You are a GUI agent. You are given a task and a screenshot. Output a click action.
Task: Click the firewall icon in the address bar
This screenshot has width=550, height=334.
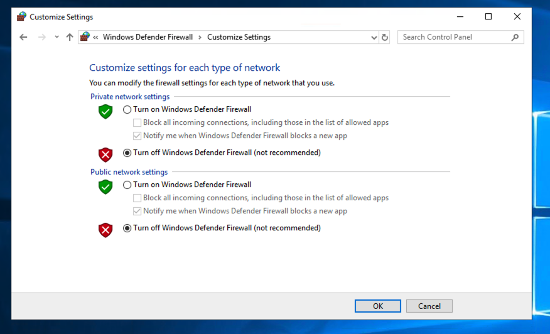pyautogui.click(x=85, y=37)
